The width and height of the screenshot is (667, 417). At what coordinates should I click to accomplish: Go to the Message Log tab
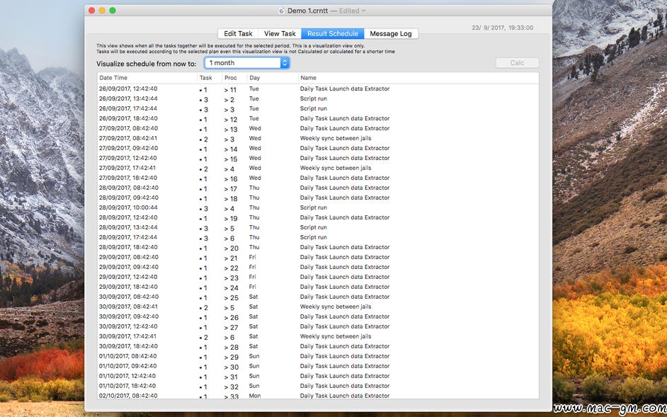pyautogui.click(x=390, y=34)
